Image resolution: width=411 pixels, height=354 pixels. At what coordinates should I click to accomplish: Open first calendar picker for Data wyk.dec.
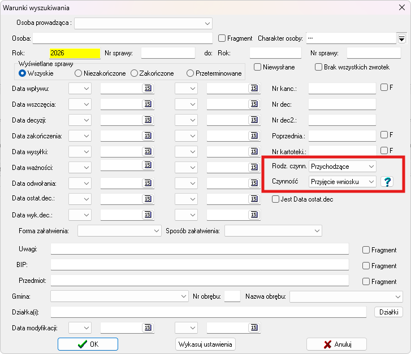148,215
